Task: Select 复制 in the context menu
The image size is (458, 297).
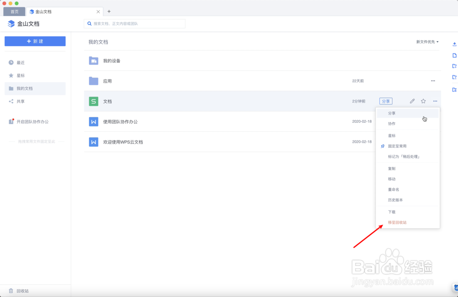Action: 408,168
